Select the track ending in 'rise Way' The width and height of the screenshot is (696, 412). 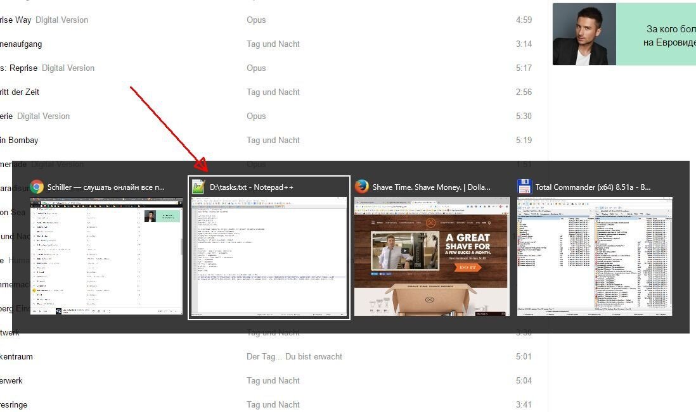16,20
